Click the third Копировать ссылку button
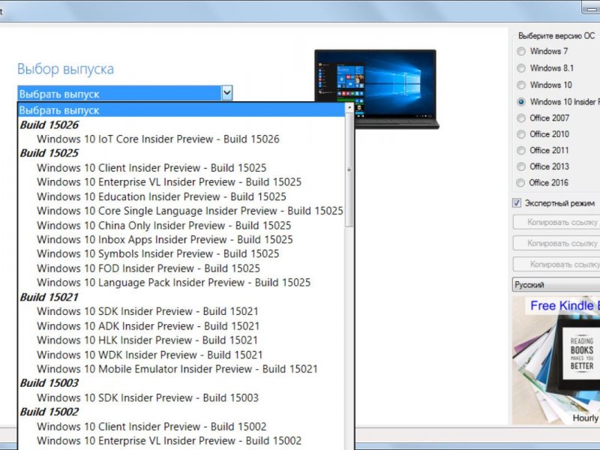 tap(556, 264)
